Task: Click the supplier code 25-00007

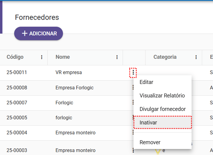Action: pos(17,103)
